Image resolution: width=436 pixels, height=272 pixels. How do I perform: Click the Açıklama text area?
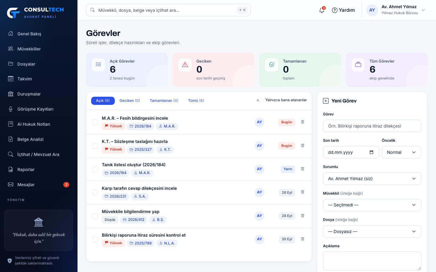click(x=372, y=261)
